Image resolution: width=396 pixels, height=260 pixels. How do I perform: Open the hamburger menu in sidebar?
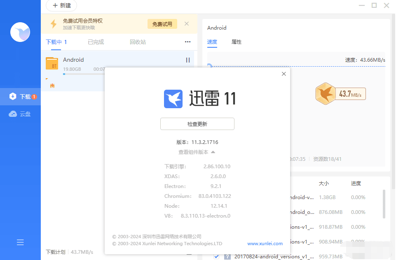[x=20, y=242]
